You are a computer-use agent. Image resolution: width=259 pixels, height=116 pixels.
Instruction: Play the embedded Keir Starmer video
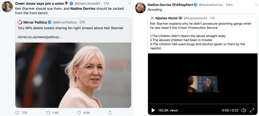click(153, 110)
